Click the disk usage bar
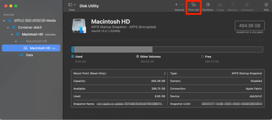The height and width of the screenshot is (120, 272). coord(167,49)
